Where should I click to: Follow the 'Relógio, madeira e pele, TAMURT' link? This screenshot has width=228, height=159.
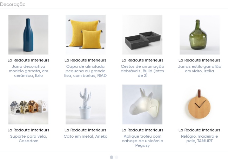(x=200, y=138)
